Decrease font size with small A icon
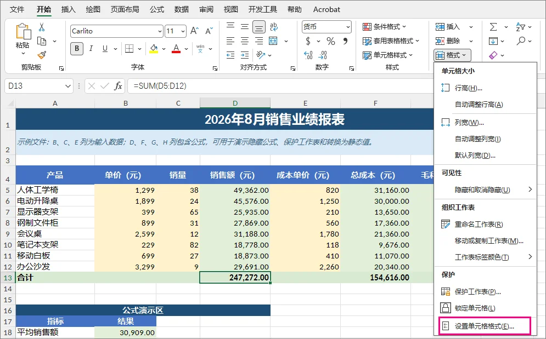 pos(209,31)
